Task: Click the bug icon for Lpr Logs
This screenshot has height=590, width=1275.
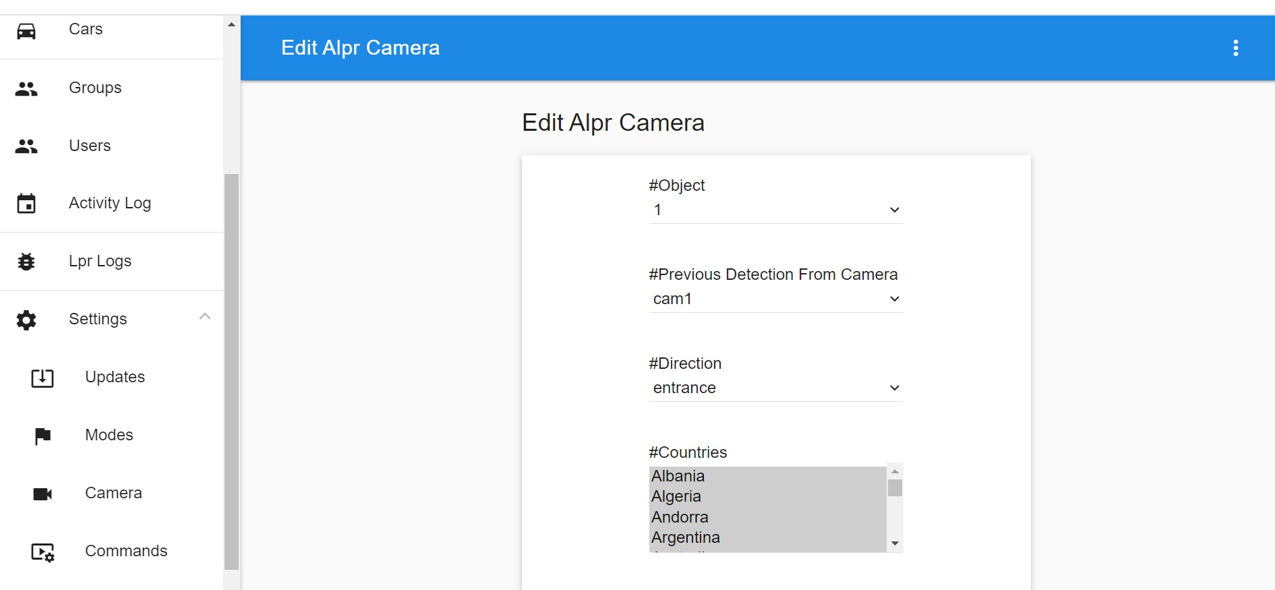Action: coord(26,262)
